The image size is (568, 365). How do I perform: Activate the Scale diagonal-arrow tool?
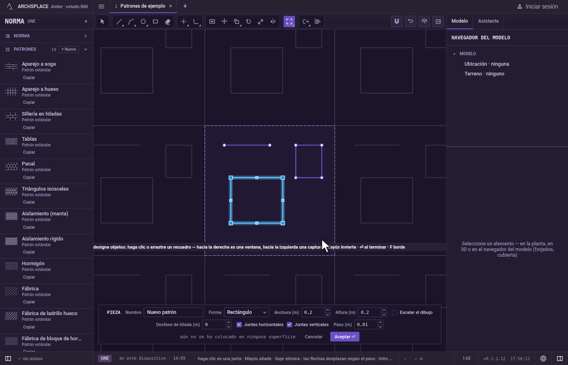point(261,21)
